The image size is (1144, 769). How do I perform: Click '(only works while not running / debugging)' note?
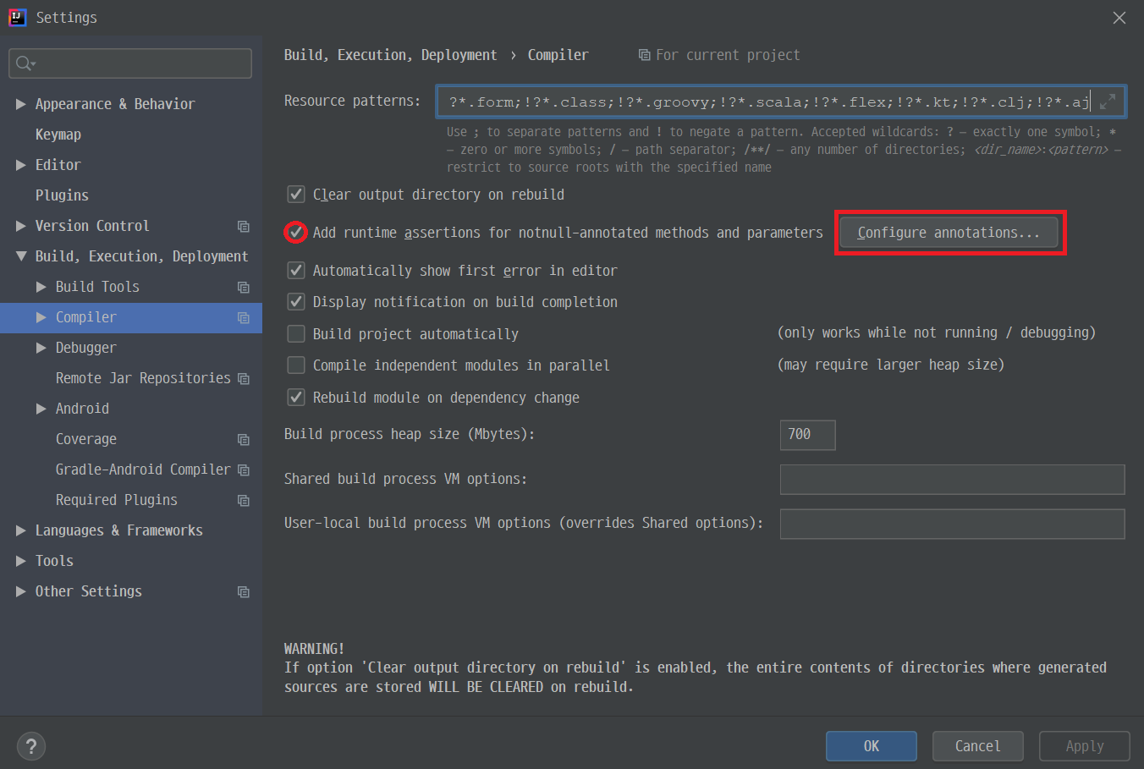coord(937,332)
